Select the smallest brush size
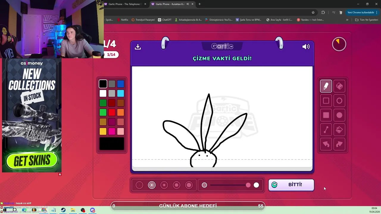Viewport: 381px width, 214px height. point(139,185)
